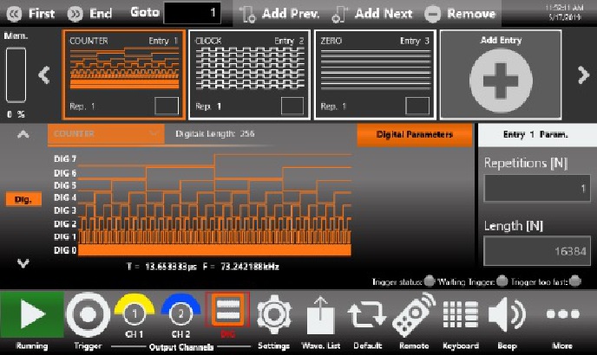Click the Repetitions [N] input field
Screen dimensions: 597x355
[x=537, y=188]
